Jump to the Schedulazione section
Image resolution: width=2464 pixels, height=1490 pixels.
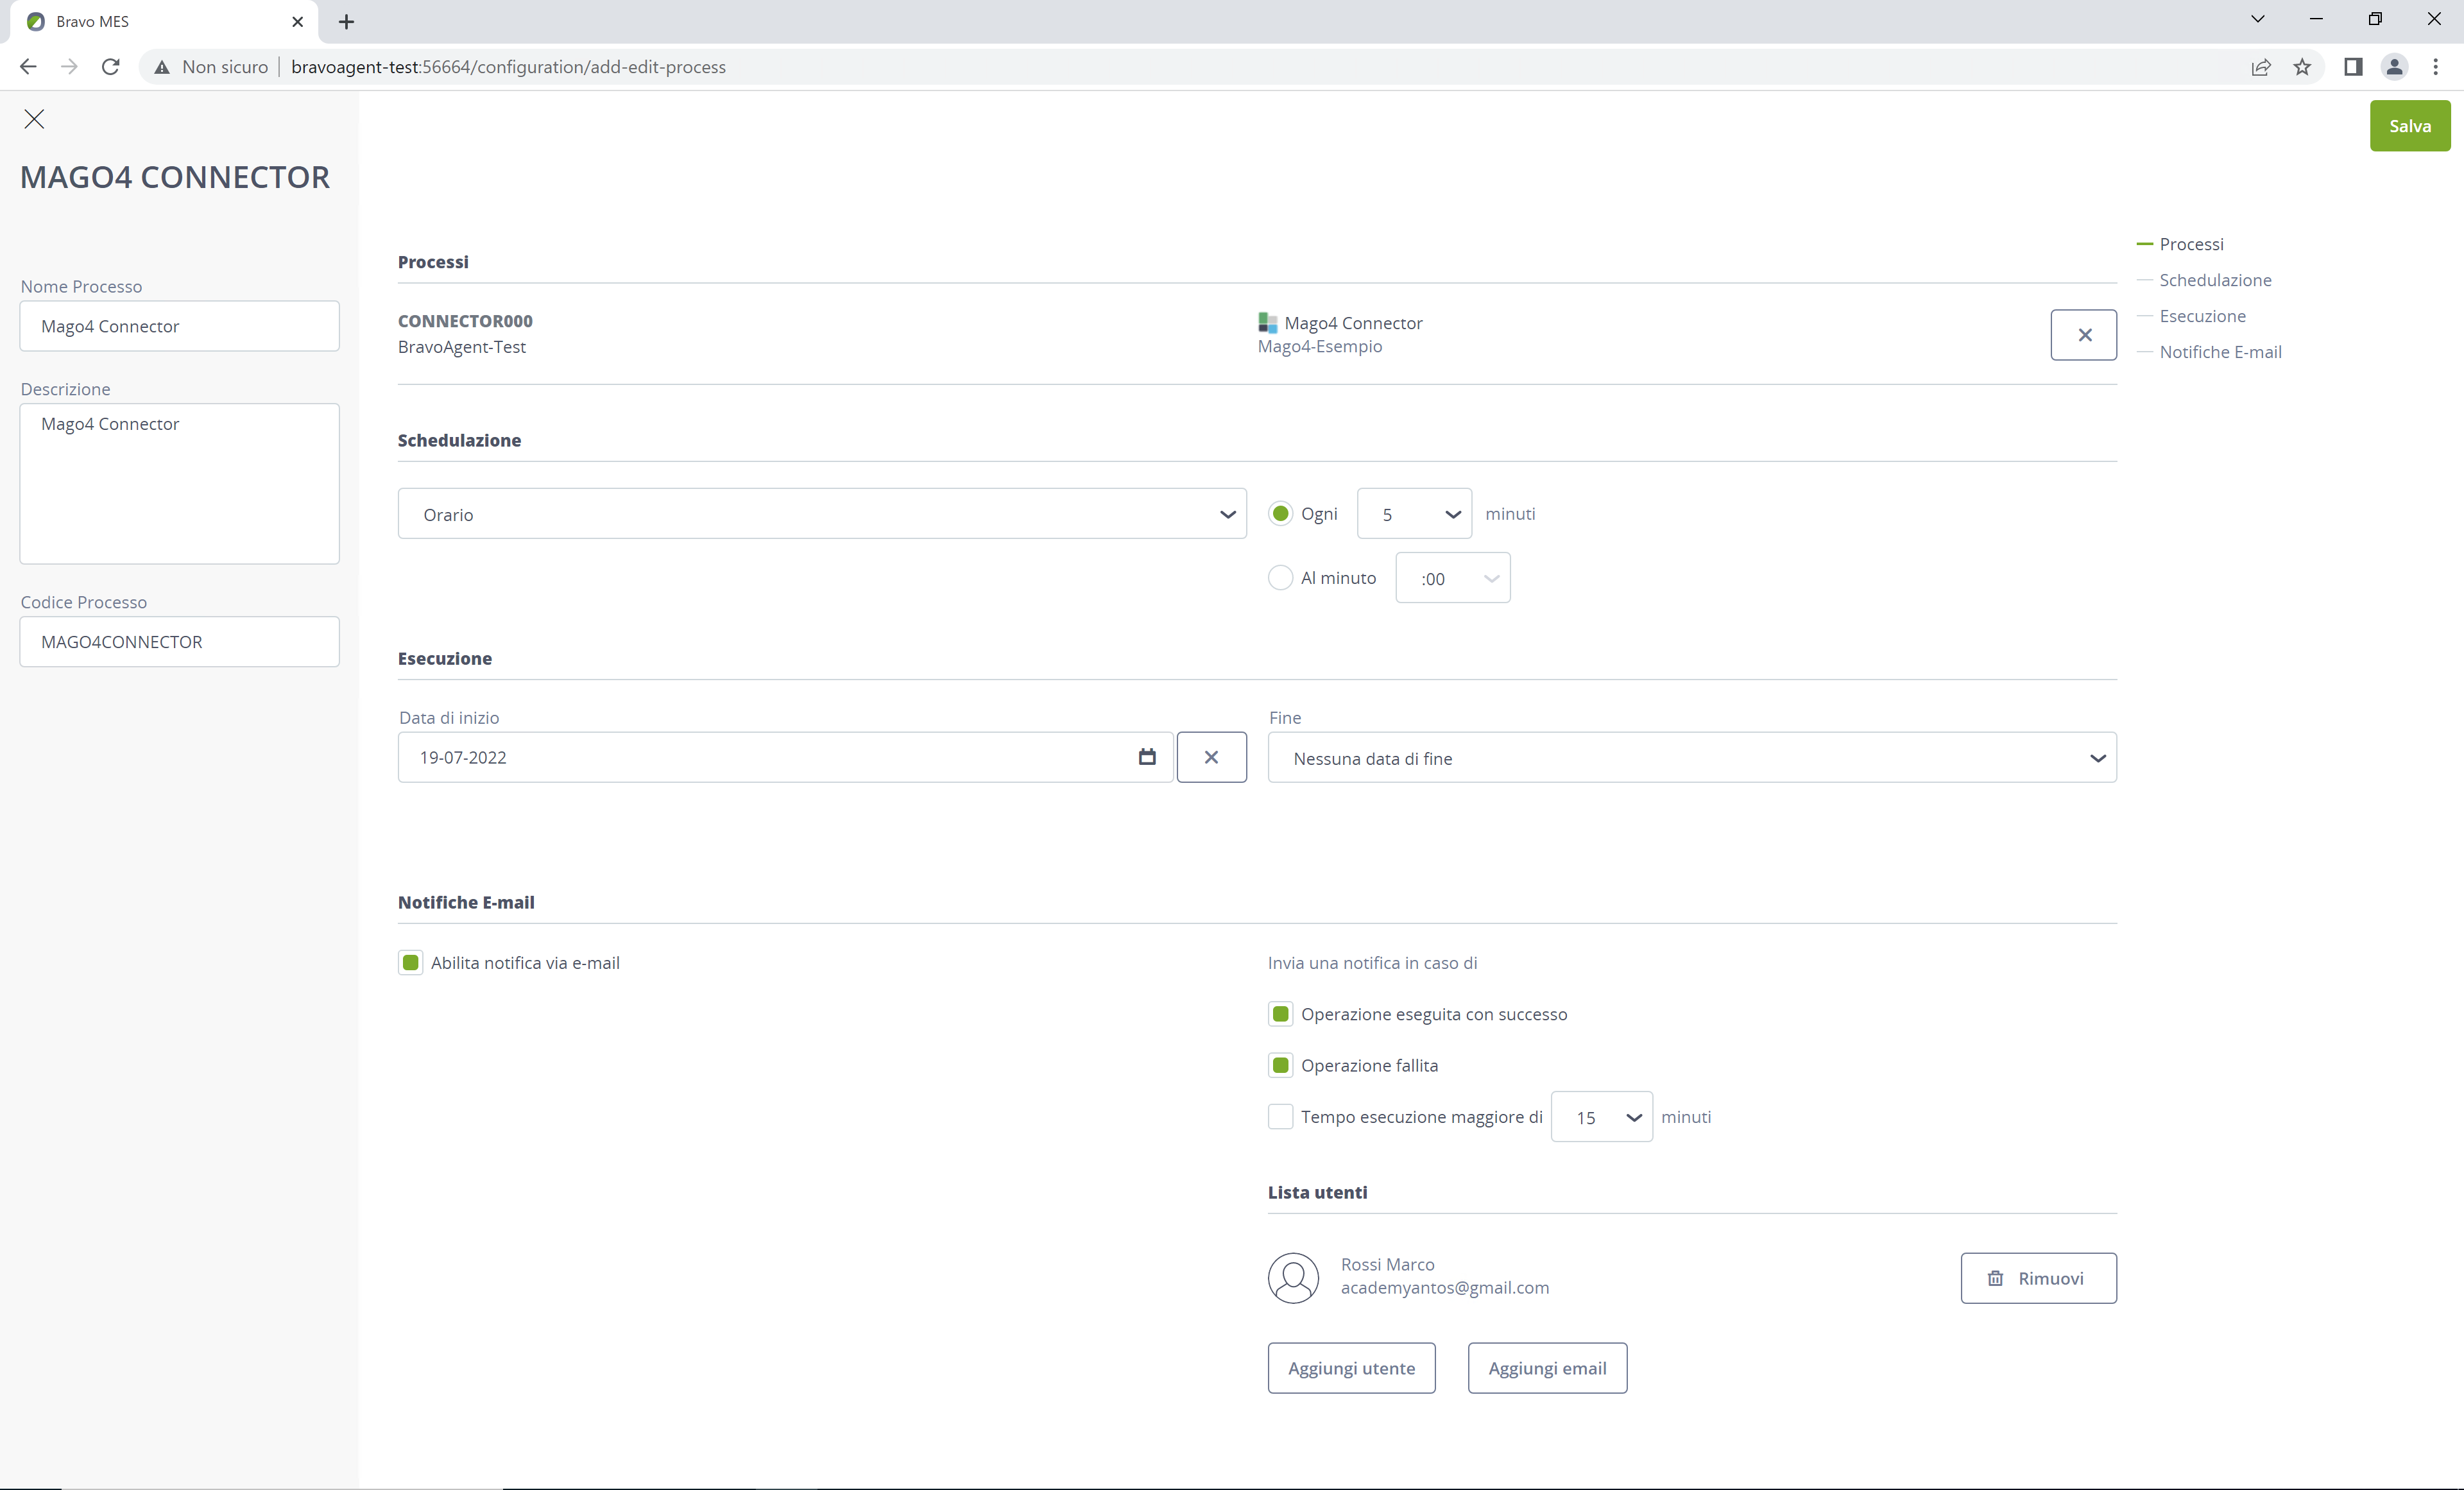pyautogui.click(x=2215, y=280)
